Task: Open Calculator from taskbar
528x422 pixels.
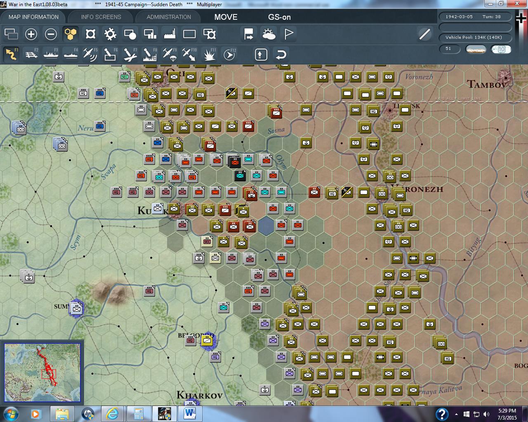Action: 139,413
